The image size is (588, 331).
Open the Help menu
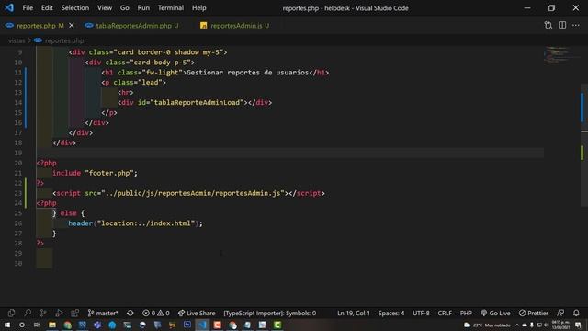198,8
